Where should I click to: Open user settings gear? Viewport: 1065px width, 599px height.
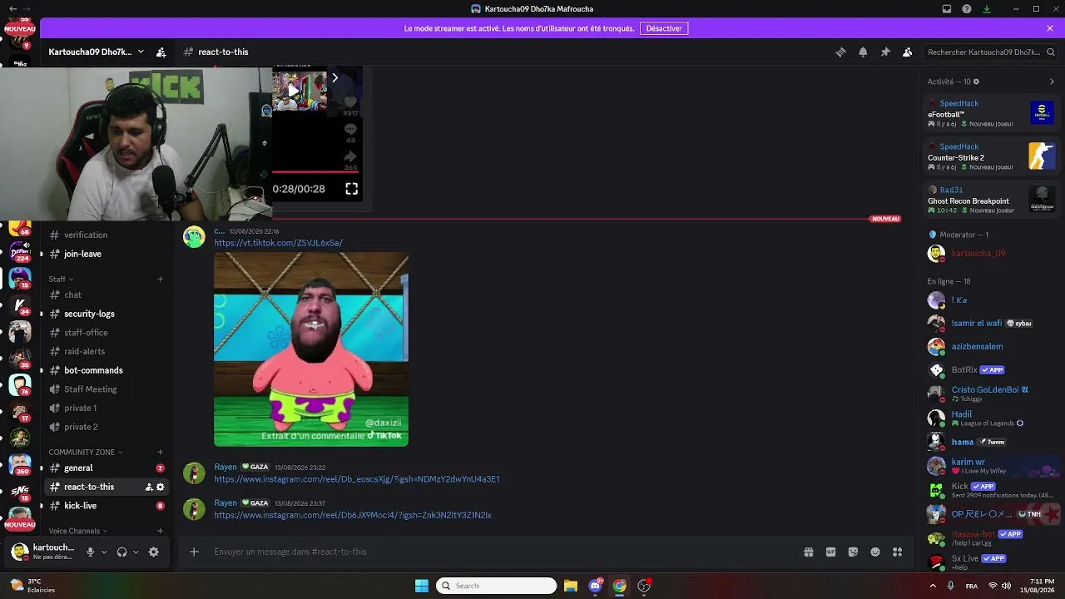pos(154,552)
